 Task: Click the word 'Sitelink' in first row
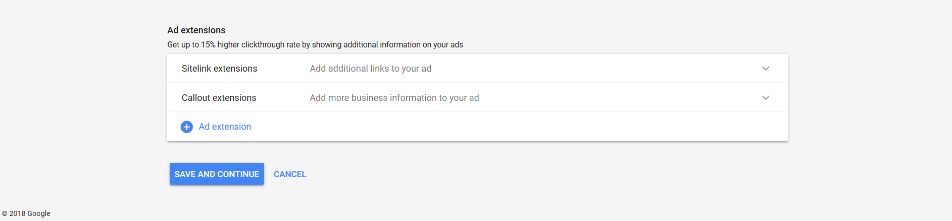196,69
